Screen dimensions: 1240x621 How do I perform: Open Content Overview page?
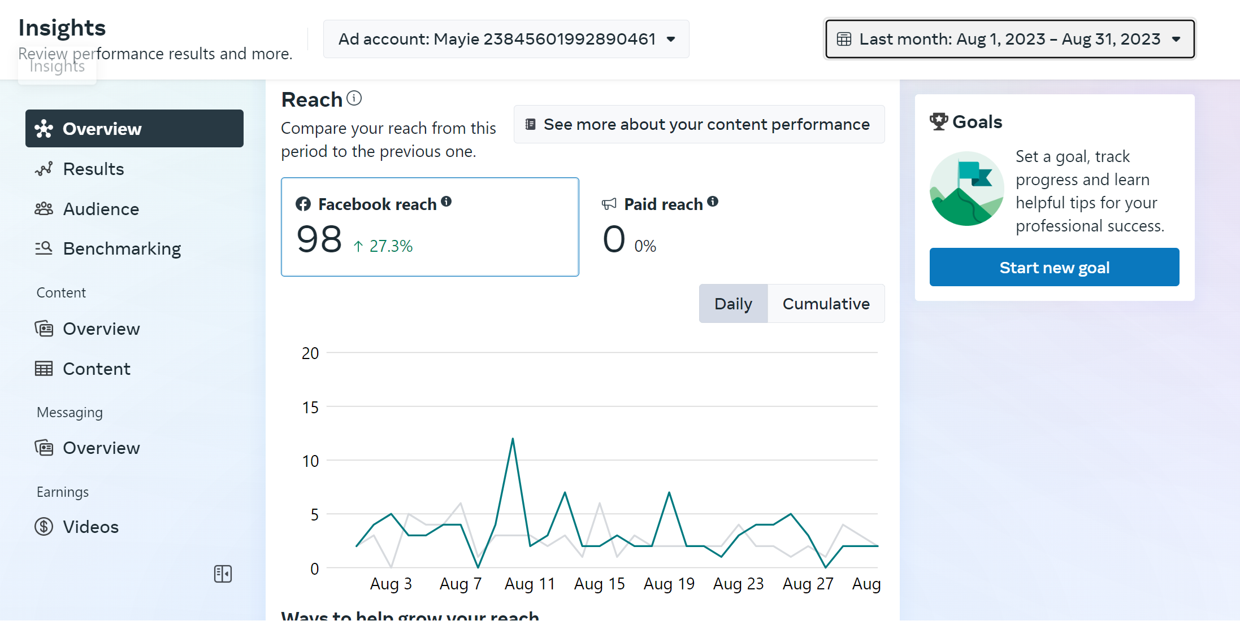(135, 329)
